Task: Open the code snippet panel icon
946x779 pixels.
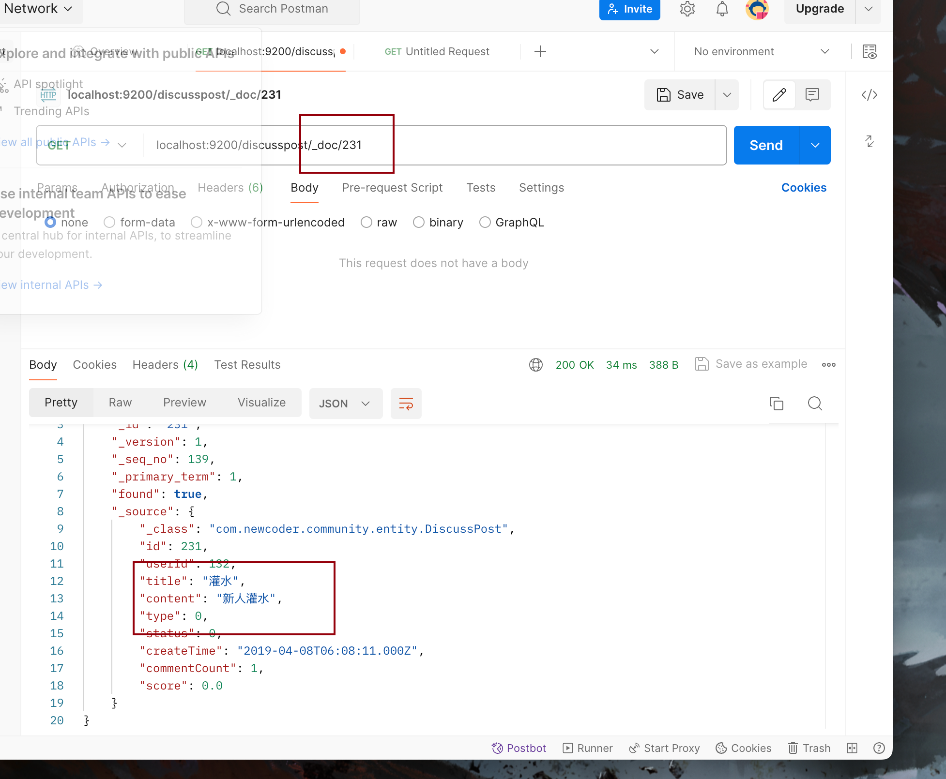Action: (x=870, y=95)
